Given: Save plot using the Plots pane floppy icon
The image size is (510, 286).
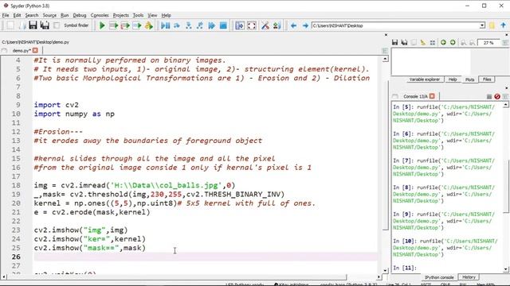Looking at the screenshot, I should tap(395, 42).
